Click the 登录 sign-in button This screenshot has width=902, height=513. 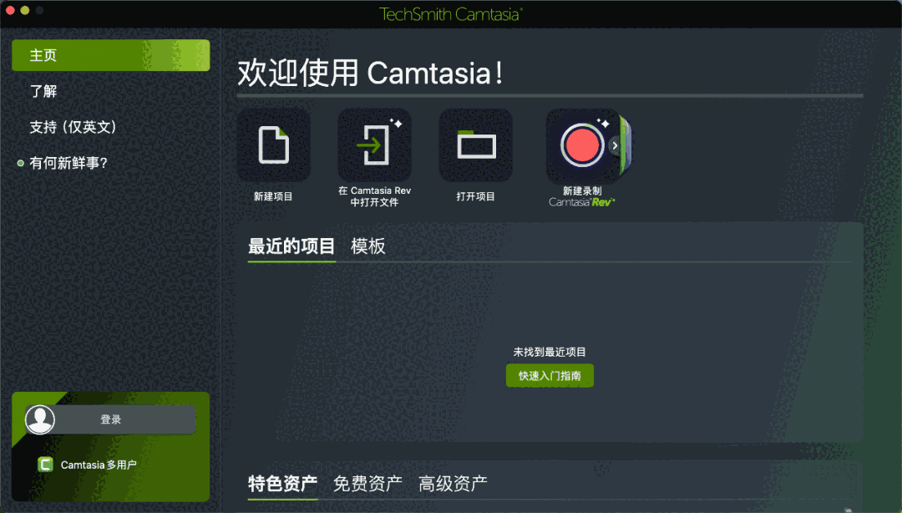tap(110, 419)
